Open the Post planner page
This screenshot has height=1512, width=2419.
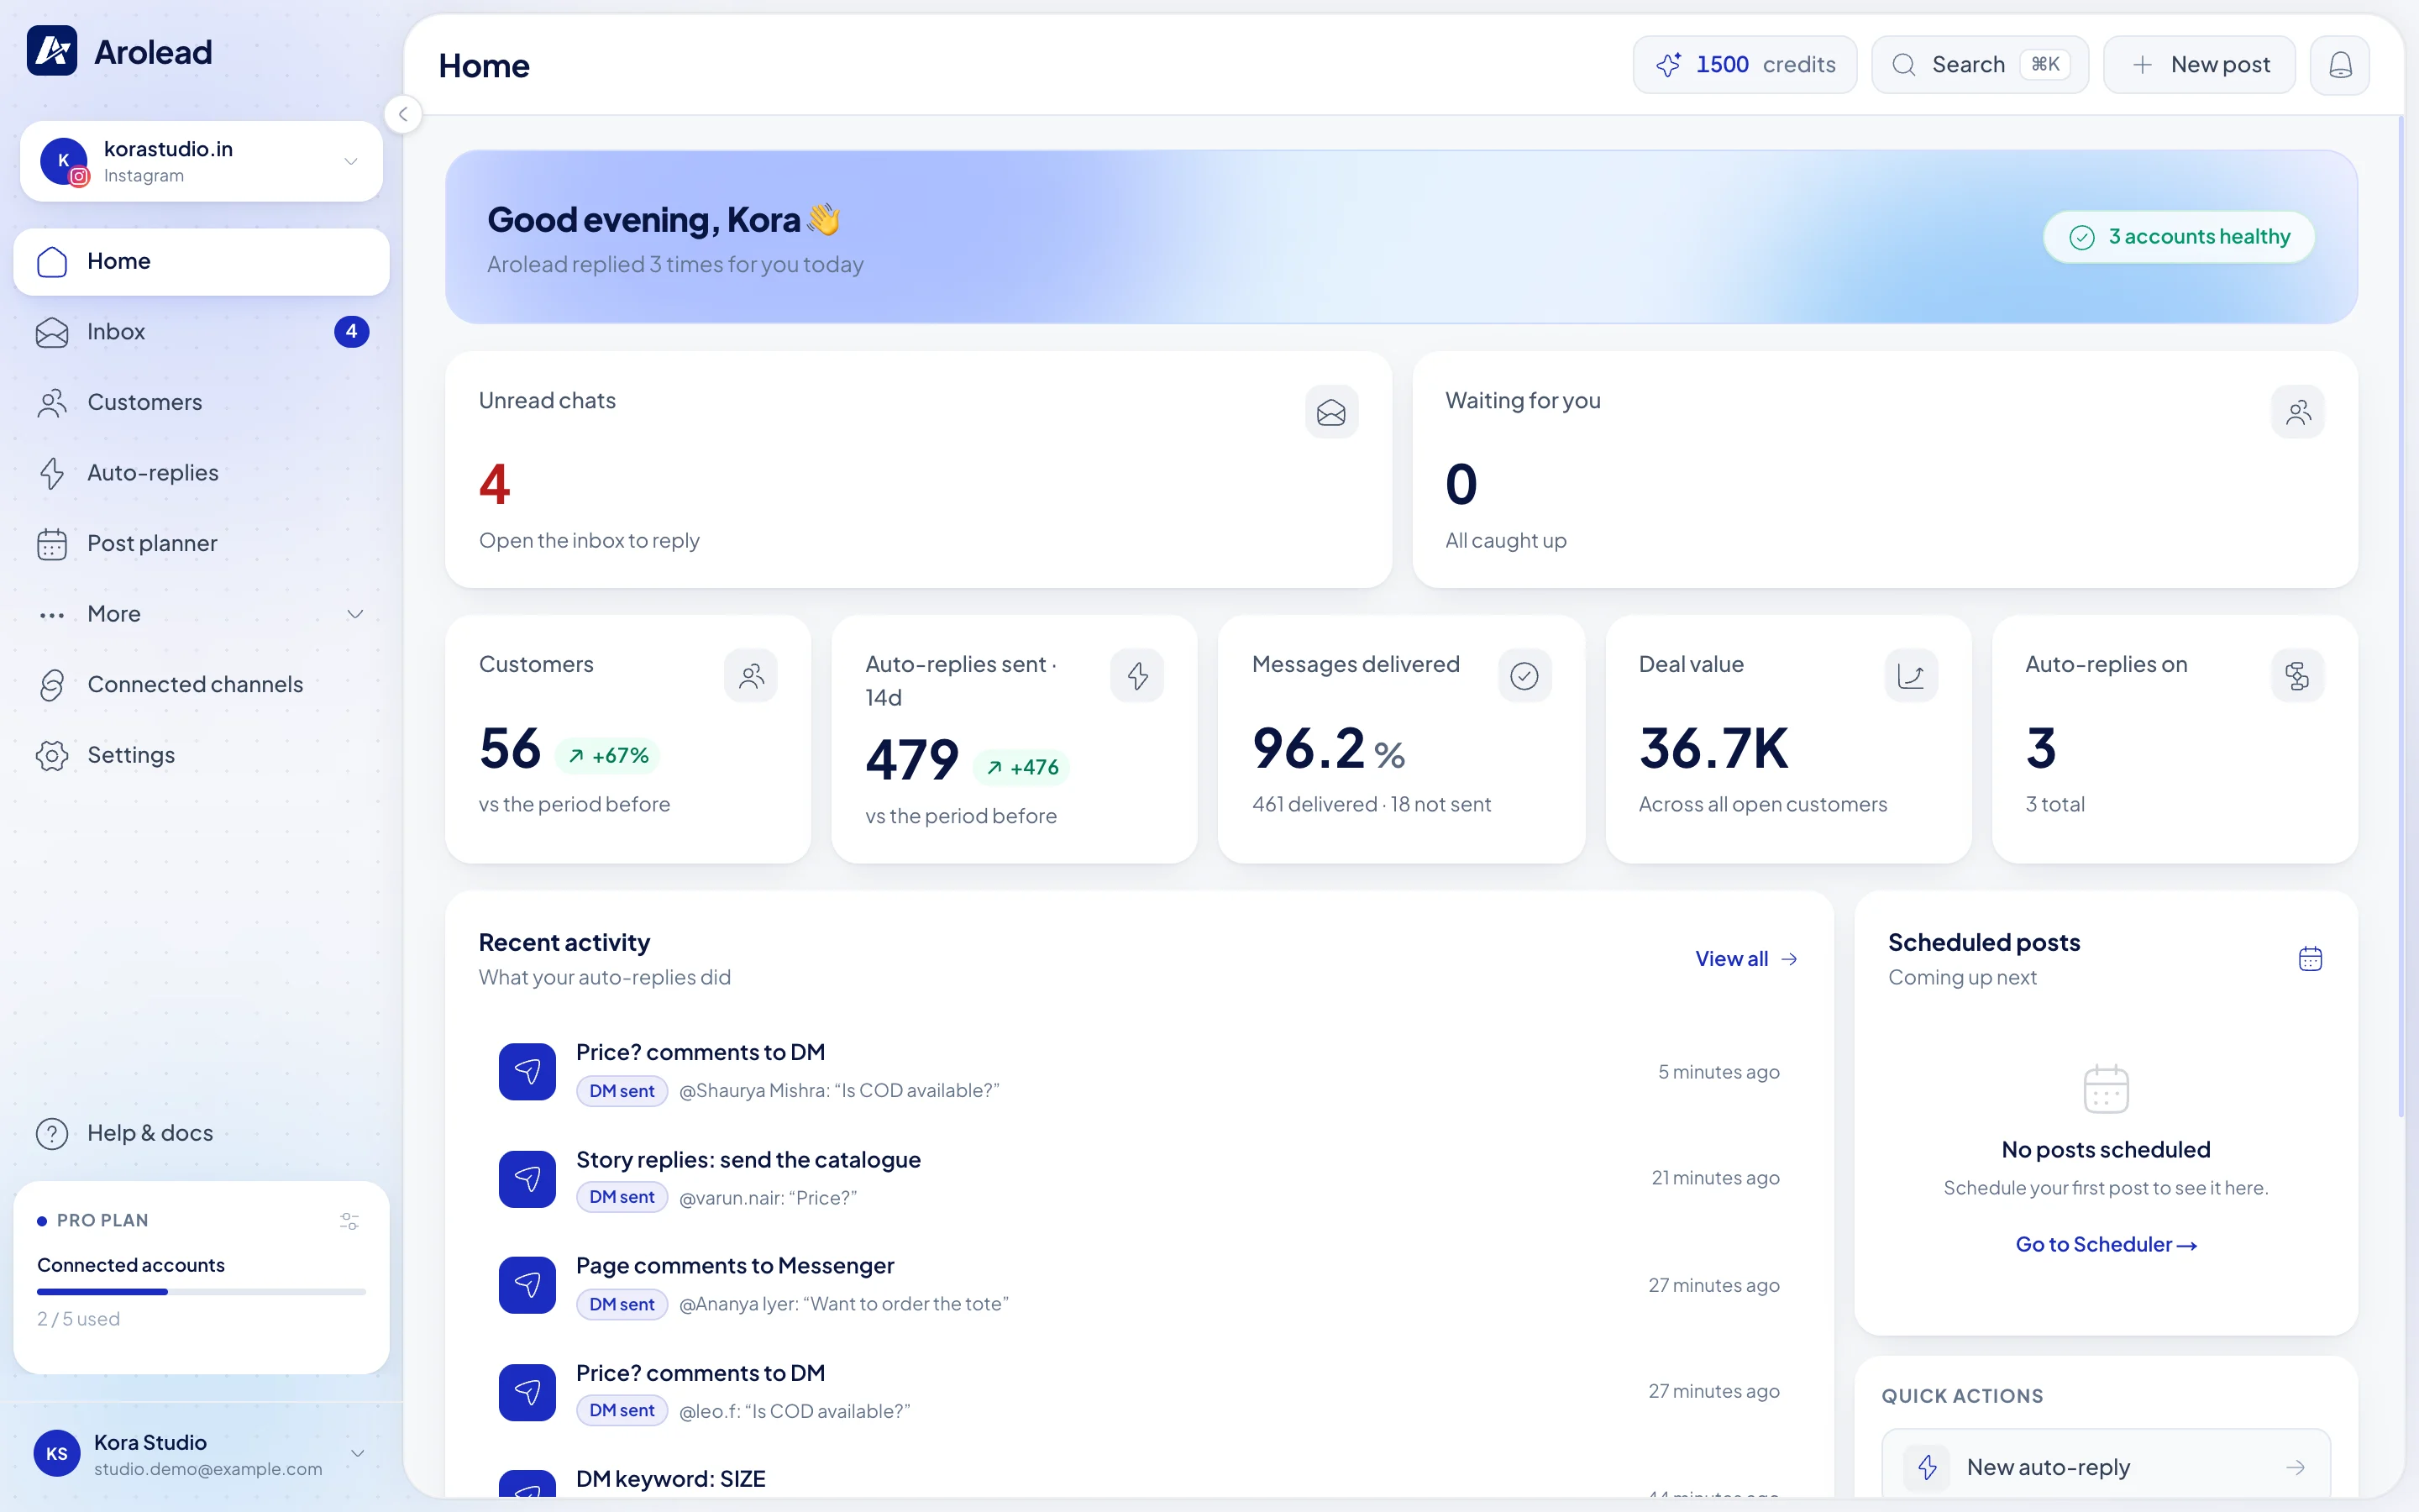click(201, 543)
